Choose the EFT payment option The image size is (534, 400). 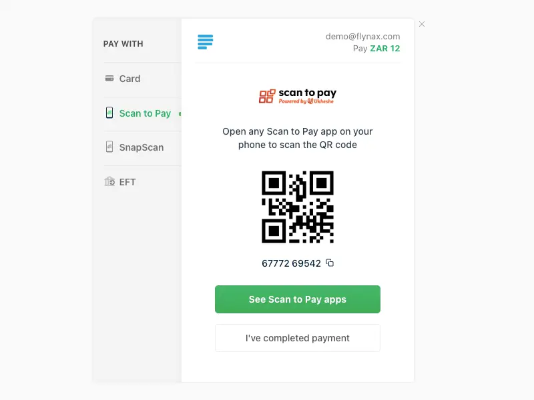point(142,182)
